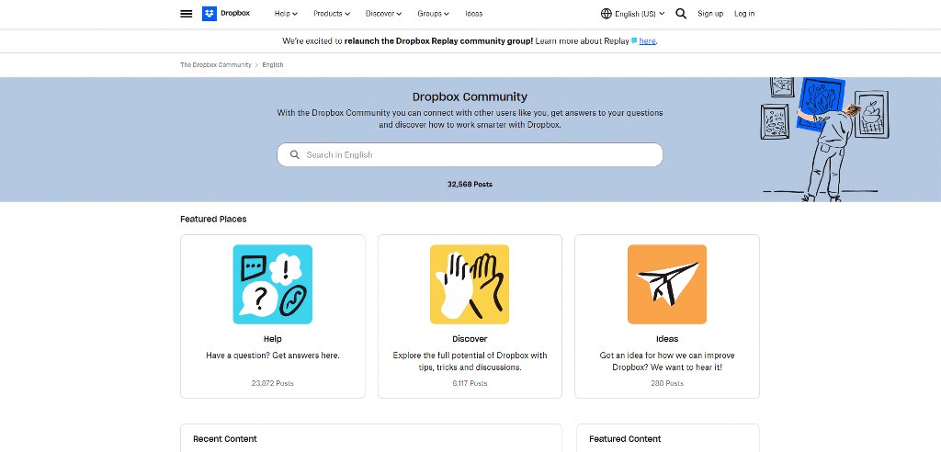
Task: Open the hamburger menu icon
Action: pos(186,14)
